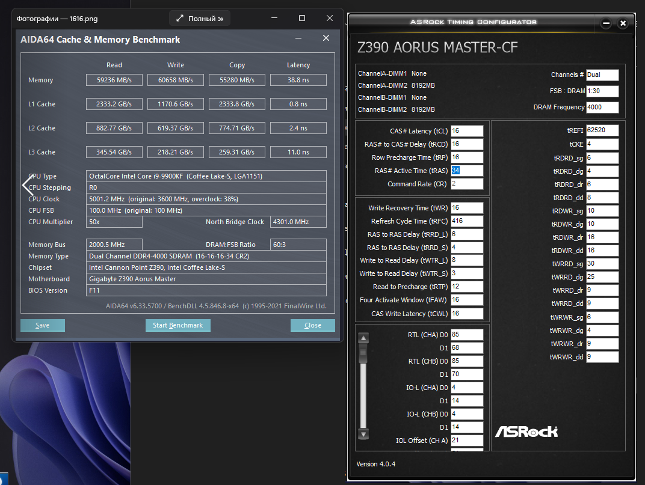Click Memory Write value 60658 MB/s
Image resolution: width=645 pixels, height=485 pixels.
(176, 80)
